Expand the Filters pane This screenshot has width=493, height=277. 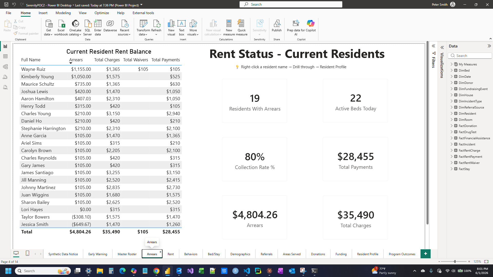click(x=433, y=46)
